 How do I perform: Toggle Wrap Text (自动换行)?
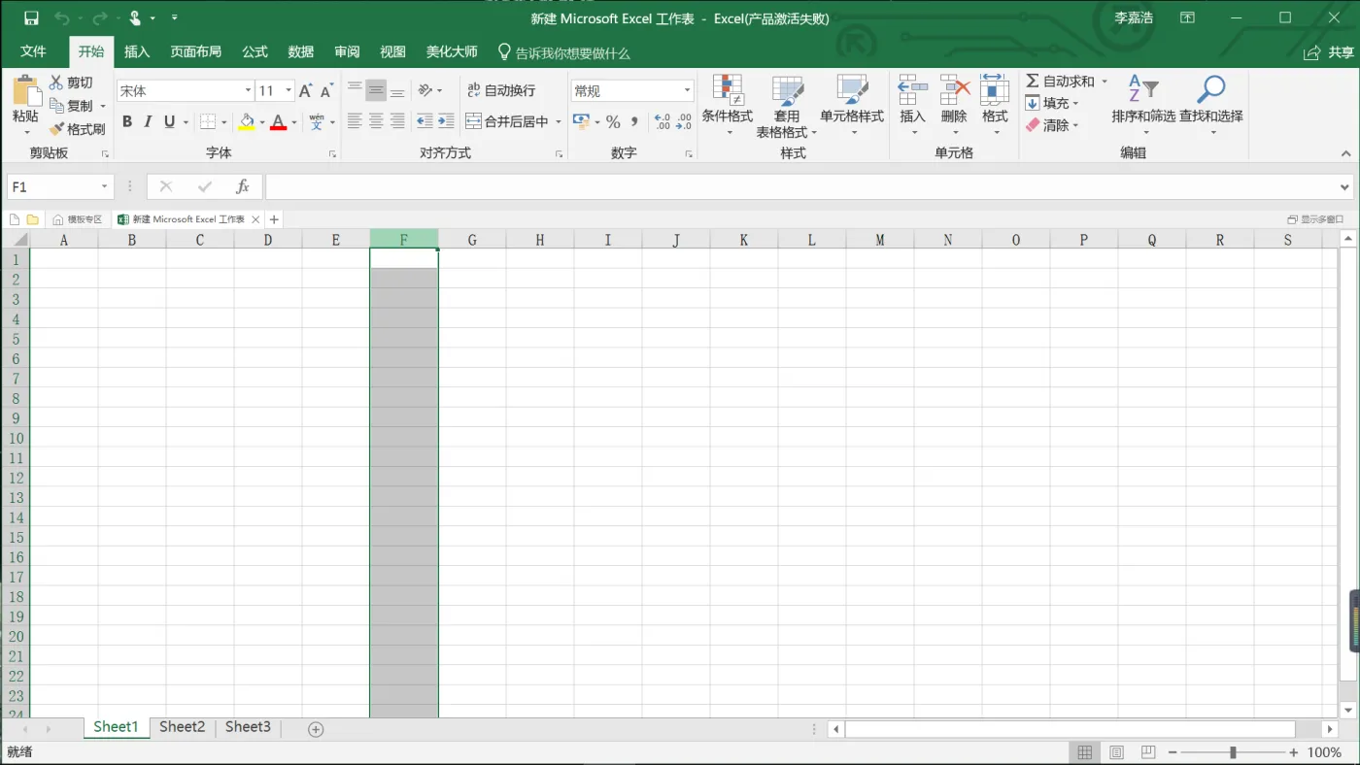(501, 90)
